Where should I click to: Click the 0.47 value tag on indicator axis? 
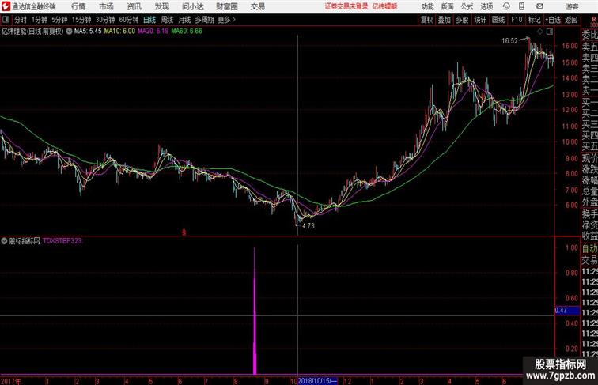pyautogui.click(x=567, y=310)
